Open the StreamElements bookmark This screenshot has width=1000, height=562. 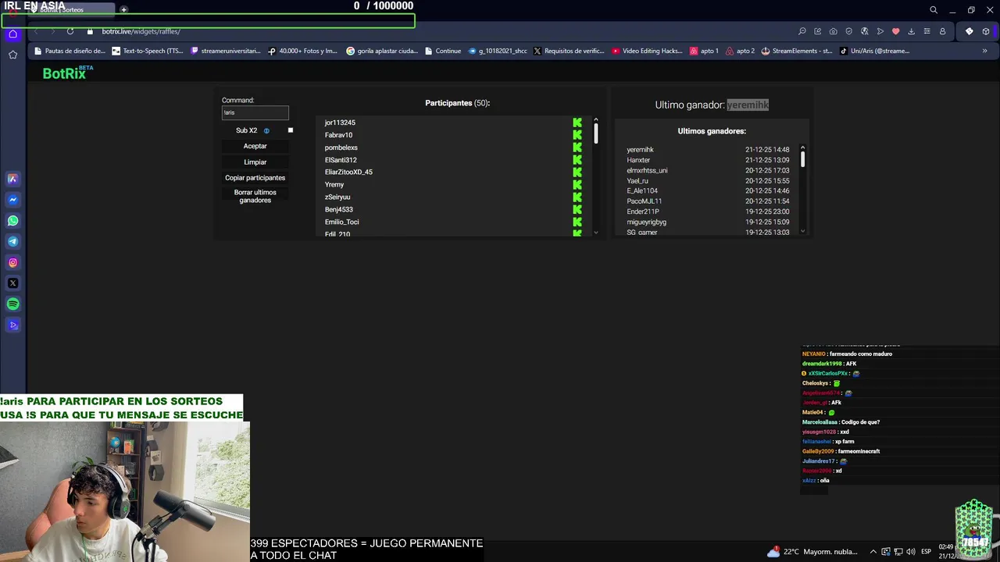[x=797, y=51]
